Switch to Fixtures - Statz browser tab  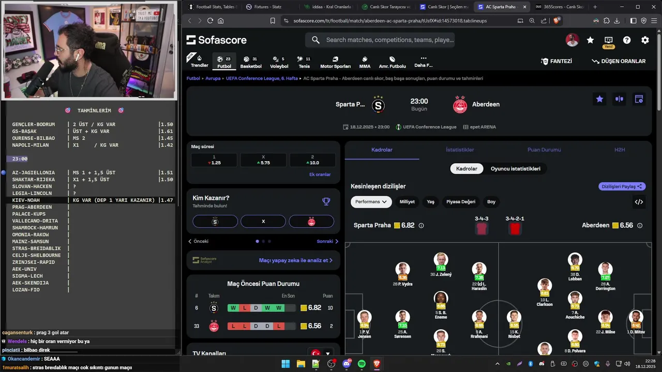tap(268, 7)
